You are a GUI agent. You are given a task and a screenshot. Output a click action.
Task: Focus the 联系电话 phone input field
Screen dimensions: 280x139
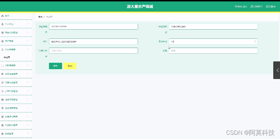tap(213, 42)
